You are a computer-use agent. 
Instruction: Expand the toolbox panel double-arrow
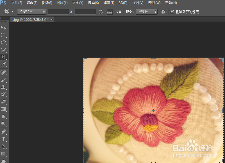point(1,18)
